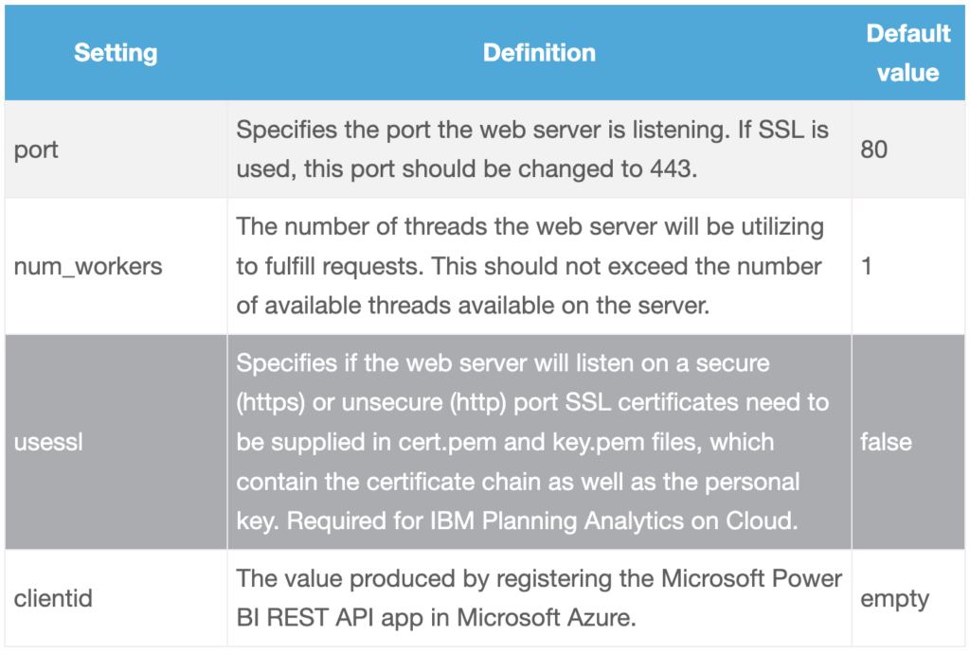970x652 pixels.
Task: Click the Definition column header
Action: click(x=539, y=53)
